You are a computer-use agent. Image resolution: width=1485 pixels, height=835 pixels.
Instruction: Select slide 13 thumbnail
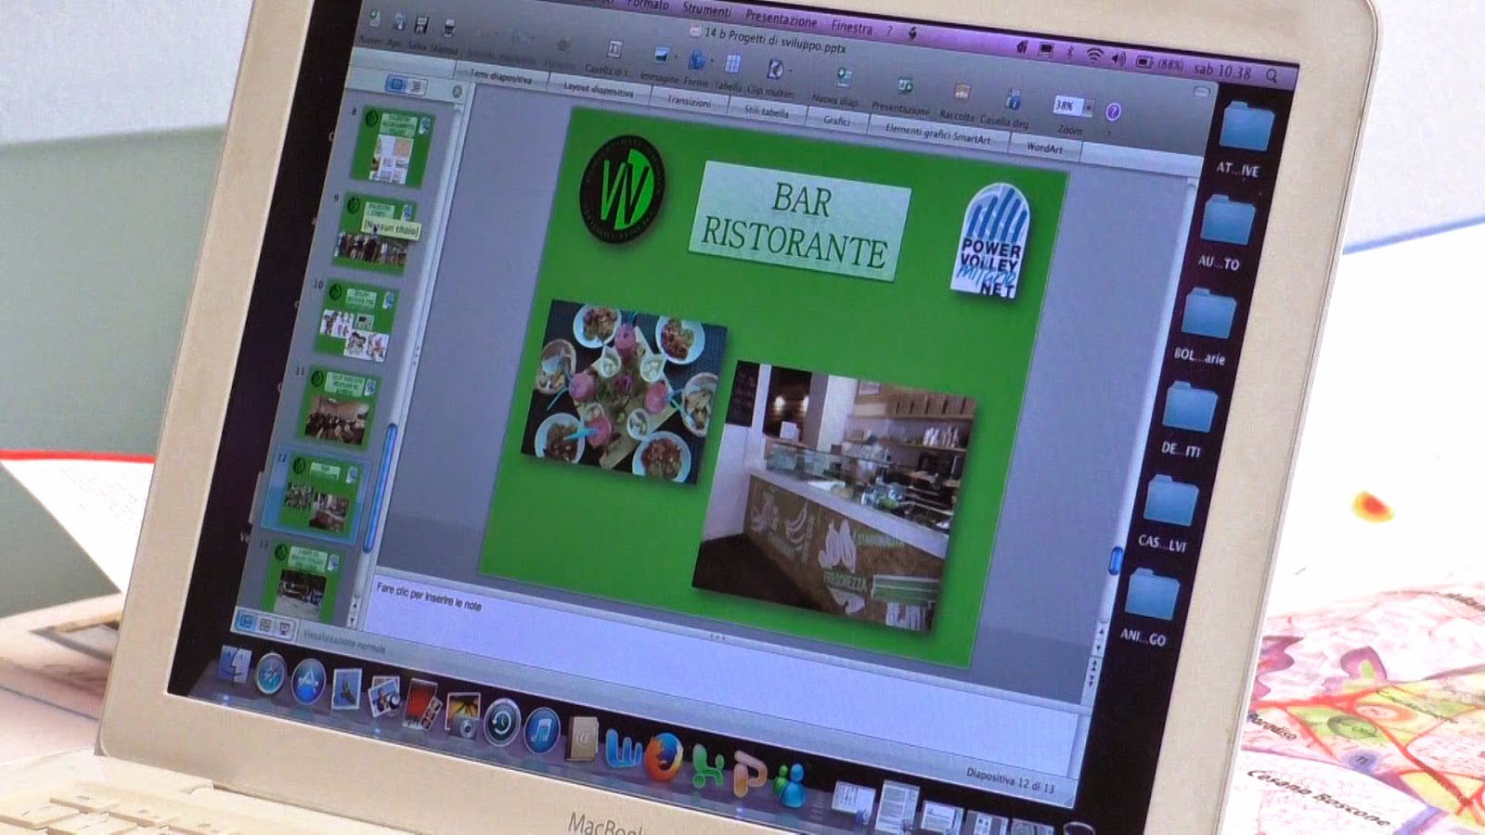pos(303,580)
